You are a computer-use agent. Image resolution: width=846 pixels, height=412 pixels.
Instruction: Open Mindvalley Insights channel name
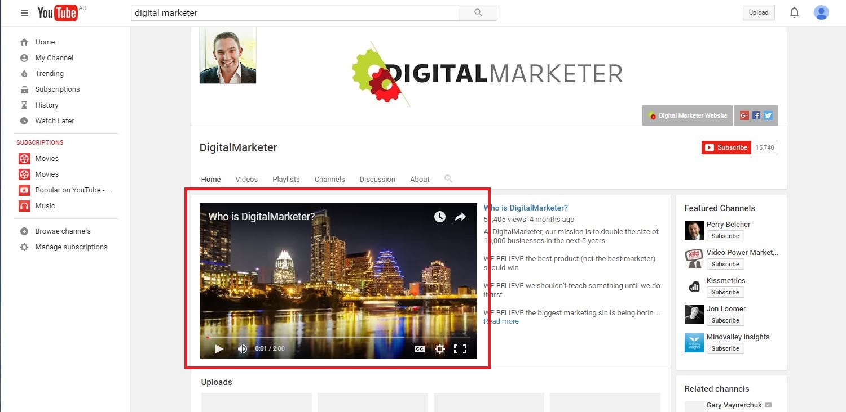pyautogui.click(x=738, y=337)
